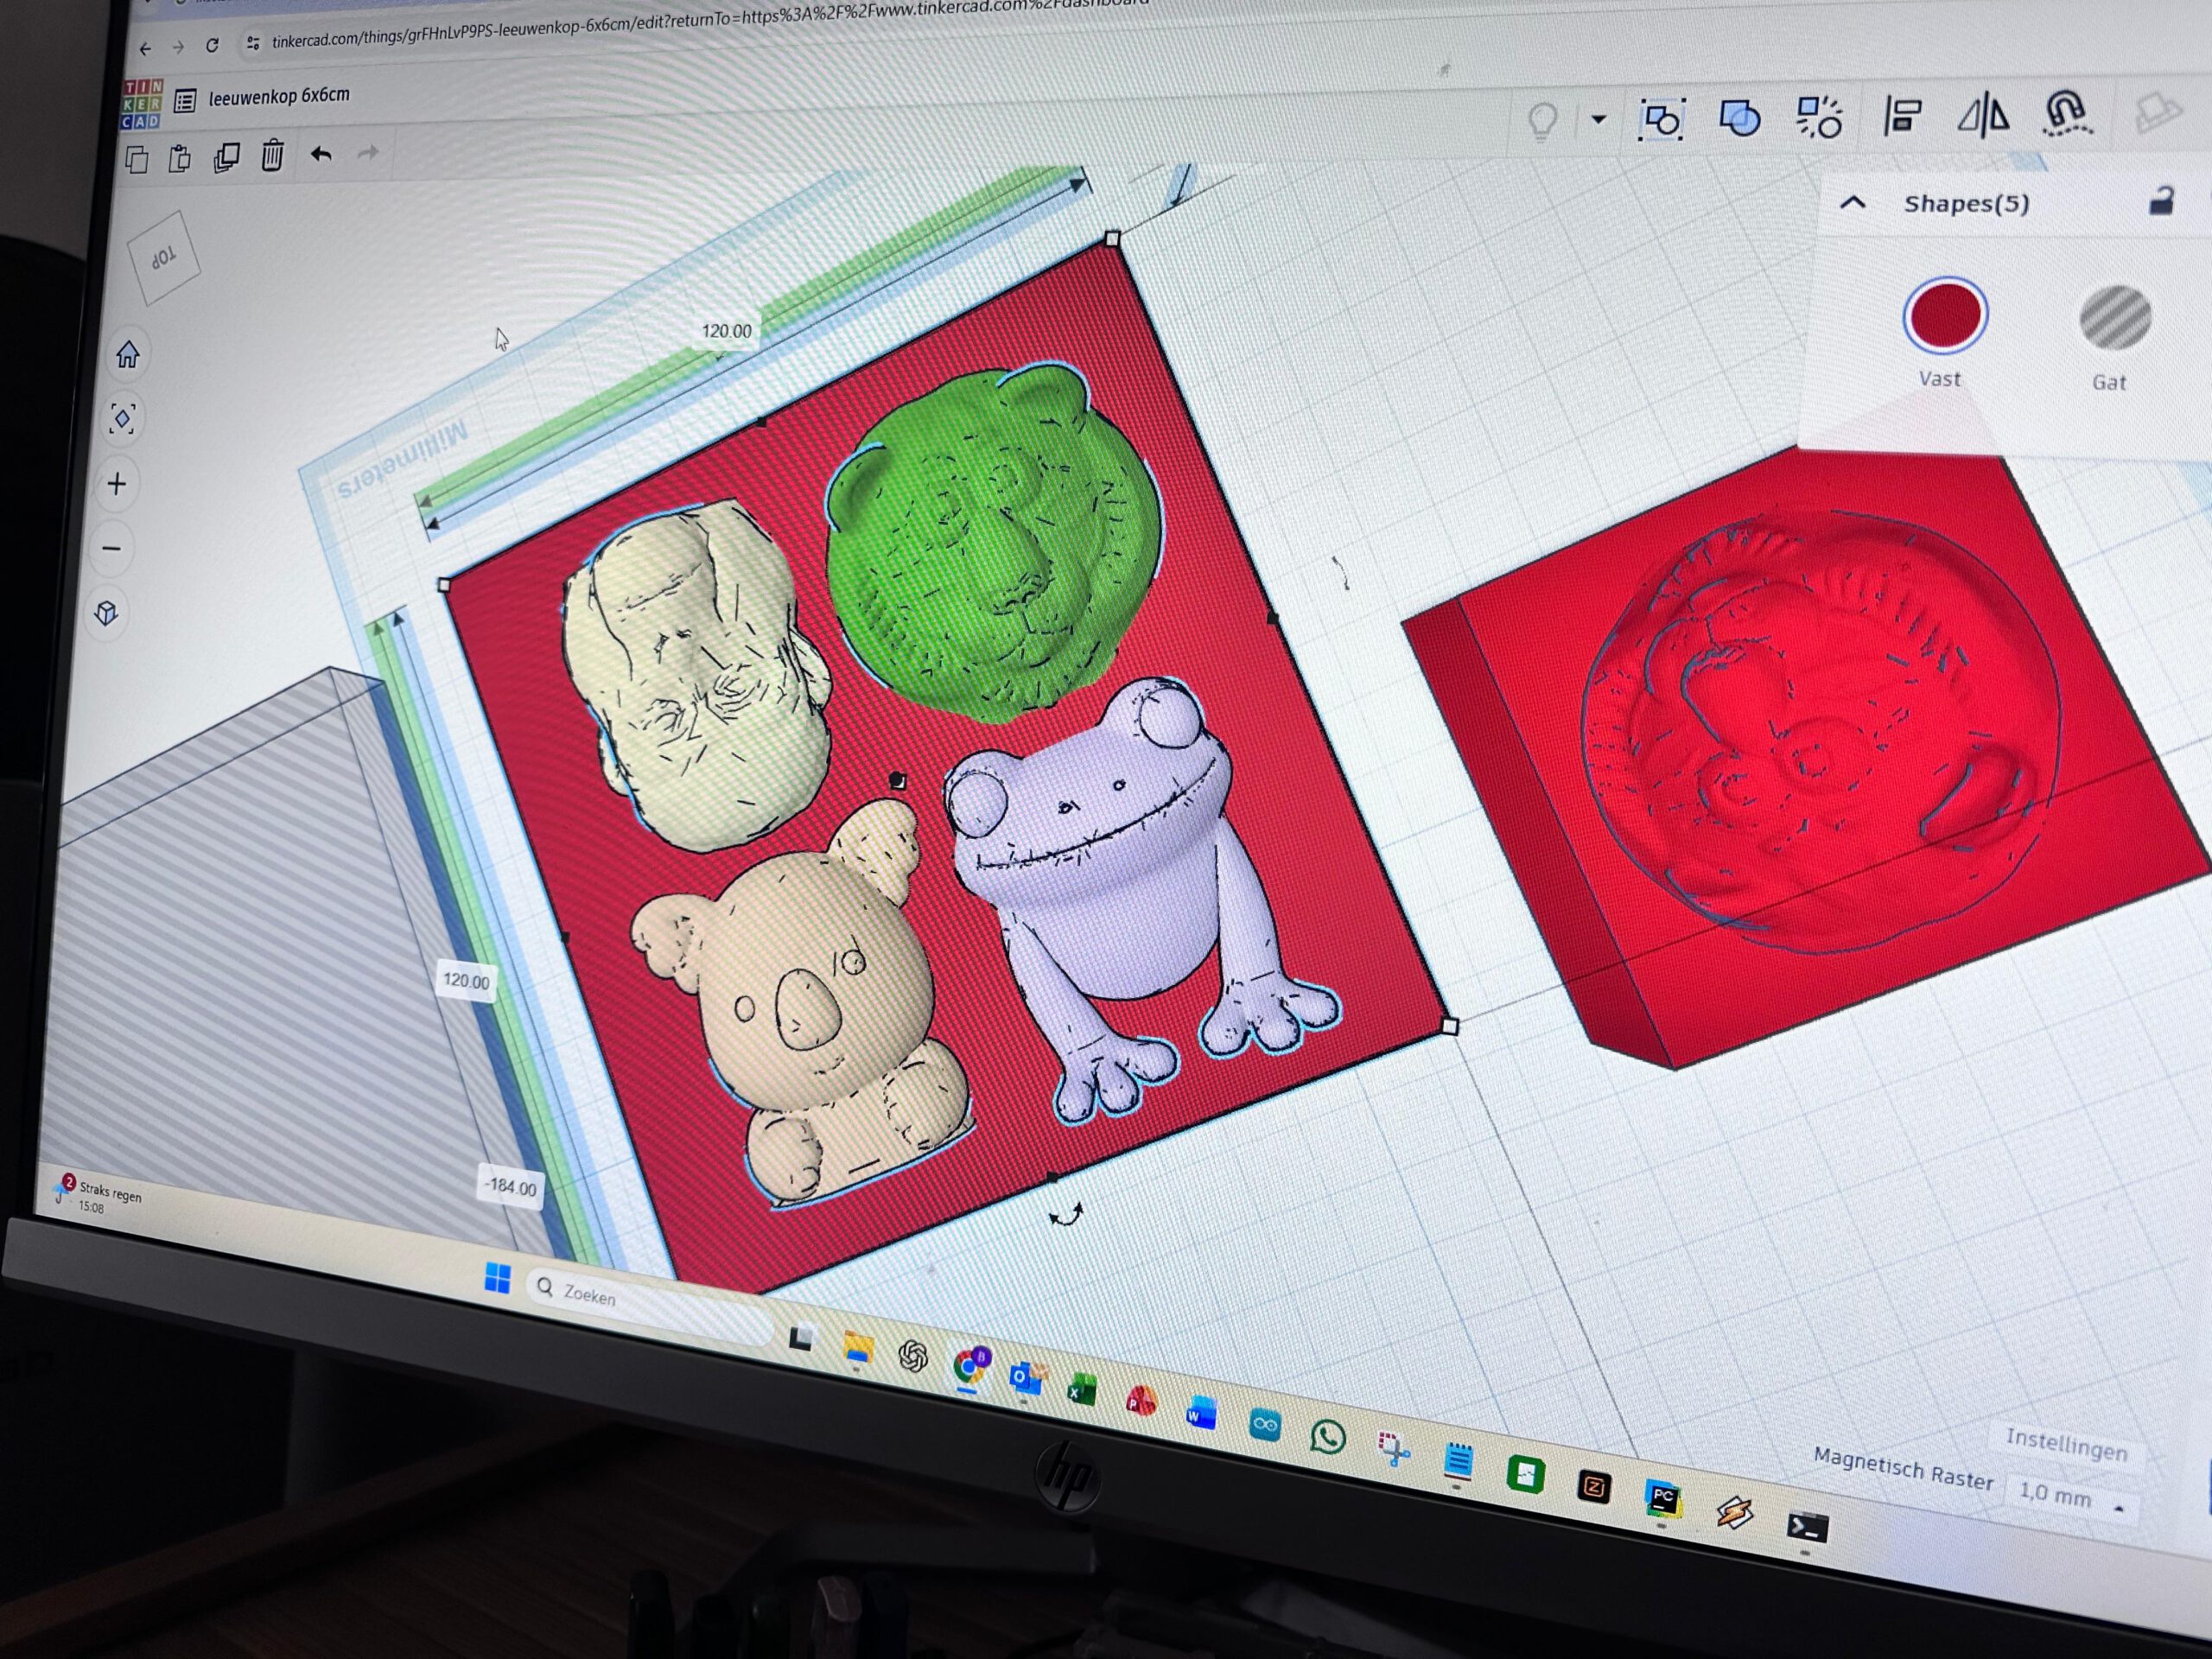
Task: Group the selected shapes
Action: (x=1662, y=120)
